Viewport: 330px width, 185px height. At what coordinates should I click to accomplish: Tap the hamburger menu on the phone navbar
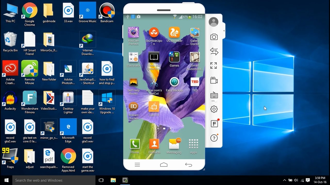(x=137, y=165)
